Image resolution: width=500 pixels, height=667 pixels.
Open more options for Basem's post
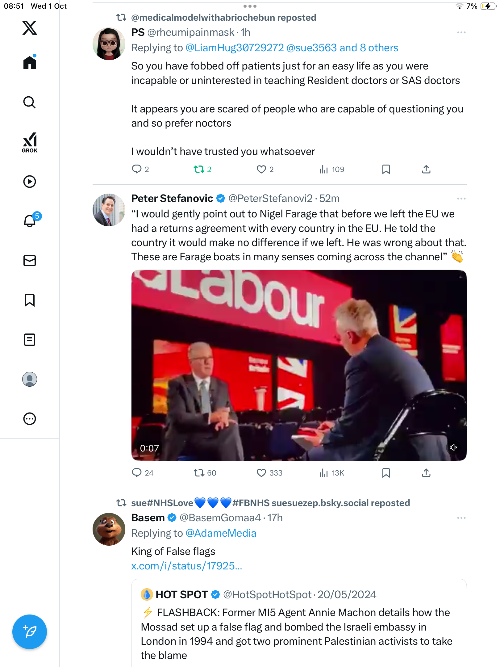pyautogui.click(x=461, y=518)
